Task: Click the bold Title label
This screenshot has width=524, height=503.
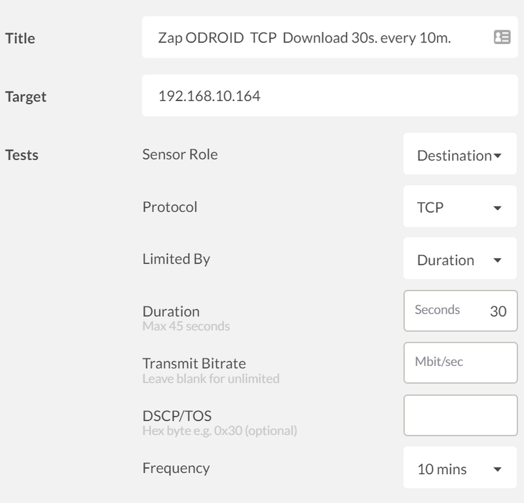Action: [20, 38]
